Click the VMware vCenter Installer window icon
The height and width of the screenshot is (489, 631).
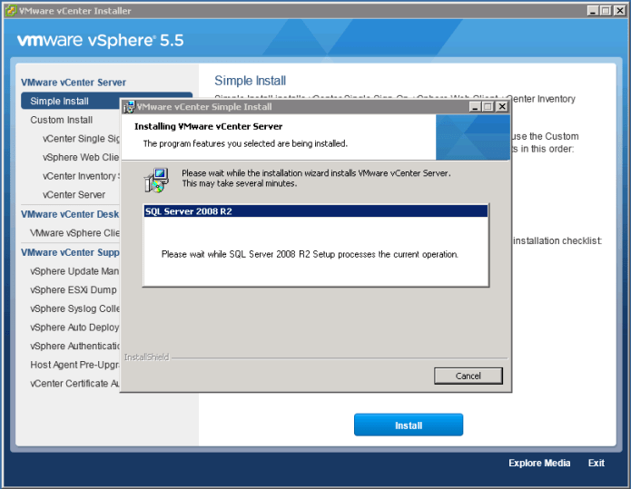point(10,11)
